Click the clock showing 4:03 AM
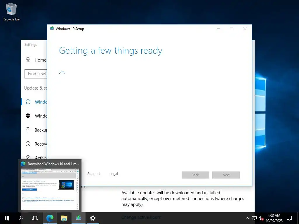This screenshot has height=224, width=299. click(x=274, y=216)
